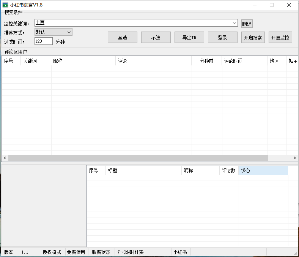299x257 pixels.
Task: Click left arrow of horizontal scrollbar
Action: point(5,158)
